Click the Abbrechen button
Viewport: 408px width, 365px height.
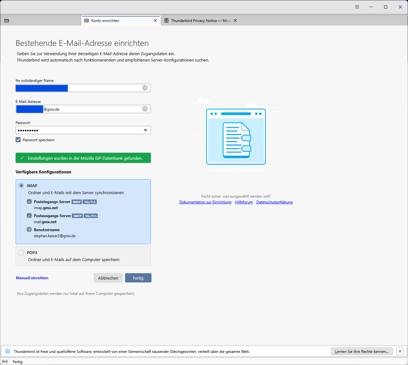[108, 278]
